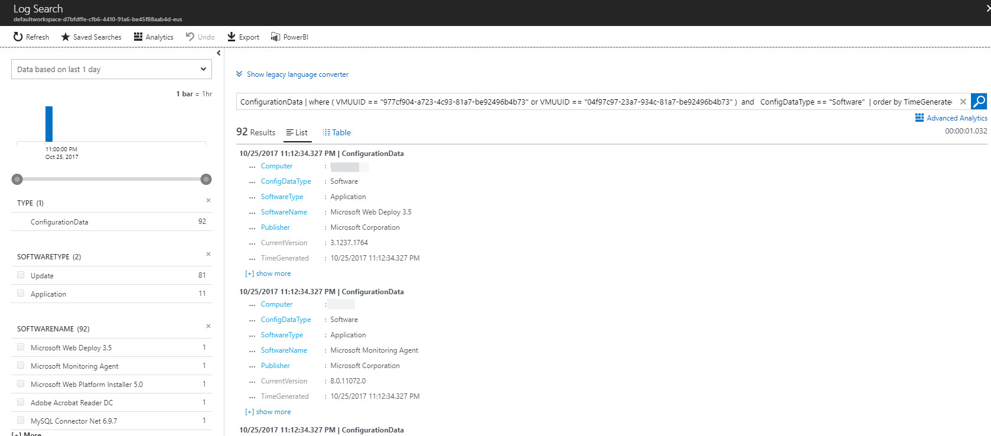991x436 pixels.
Task: Check Adobe Acrobat Reader DC filter
Action: click(21, 402)
